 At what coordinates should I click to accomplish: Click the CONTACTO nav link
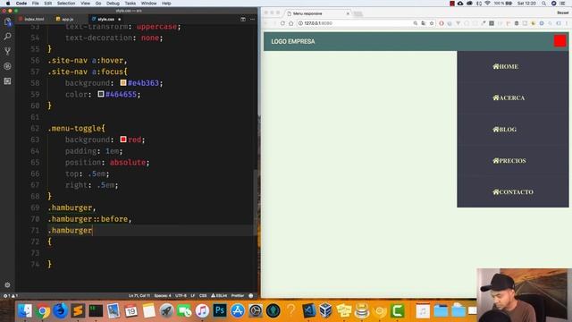pyautogui.click(x=513, y=192)
